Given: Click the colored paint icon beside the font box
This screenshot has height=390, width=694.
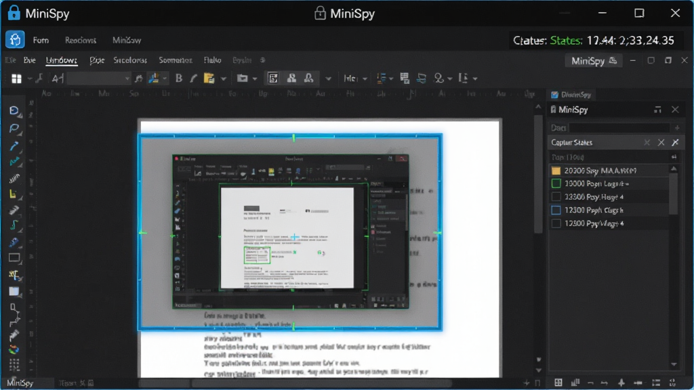Looking at the screenshot, I should tap(154, 79).
